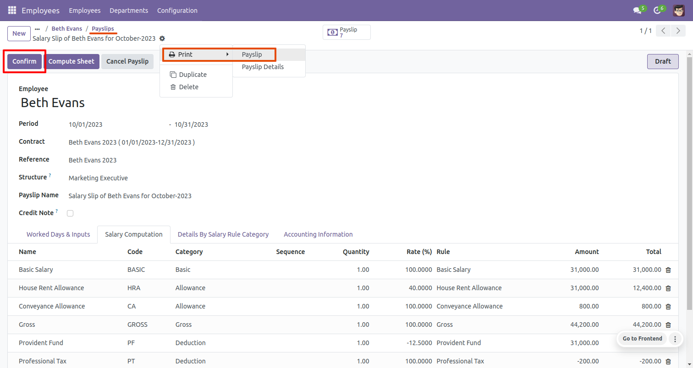Click the Amount column header
693x368 pixels.
pos(587,252)
